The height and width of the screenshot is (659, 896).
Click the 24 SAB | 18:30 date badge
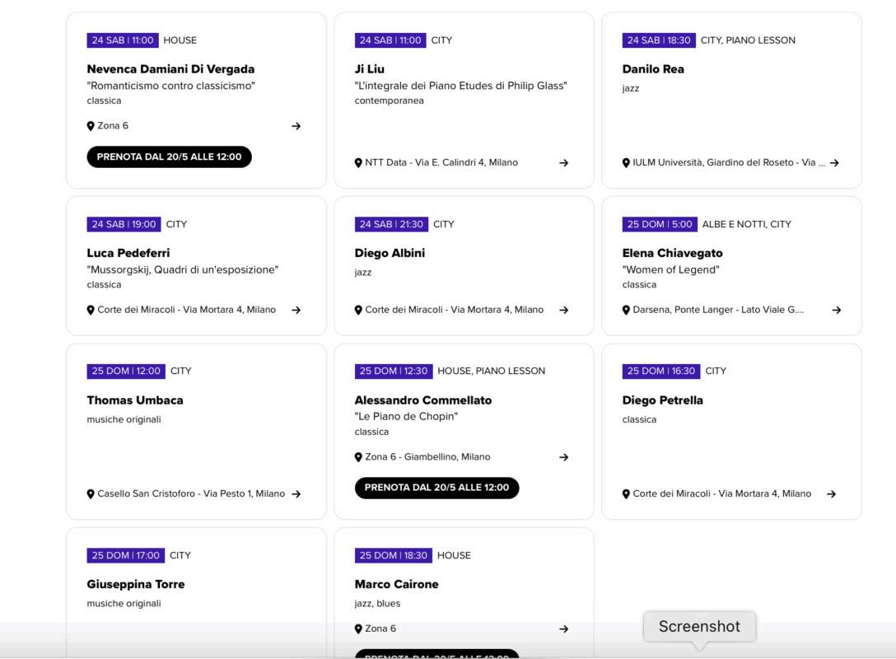659,40
